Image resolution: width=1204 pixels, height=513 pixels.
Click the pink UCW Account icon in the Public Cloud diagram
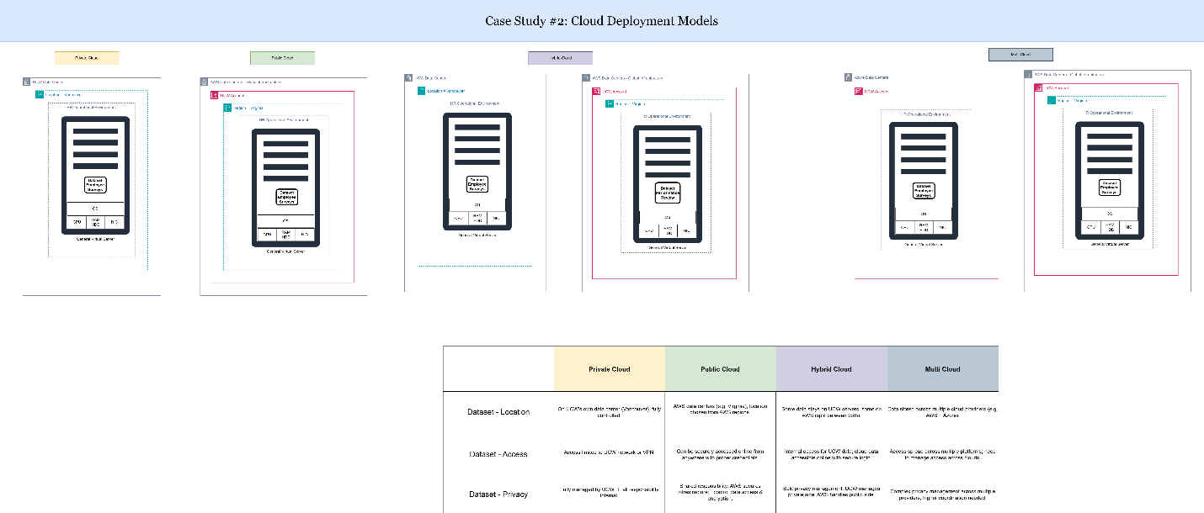click(x=214, y=95)
